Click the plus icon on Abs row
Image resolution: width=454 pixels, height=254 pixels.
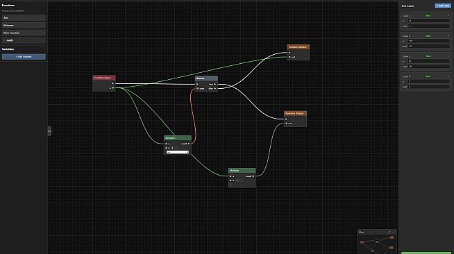(42, 18)
